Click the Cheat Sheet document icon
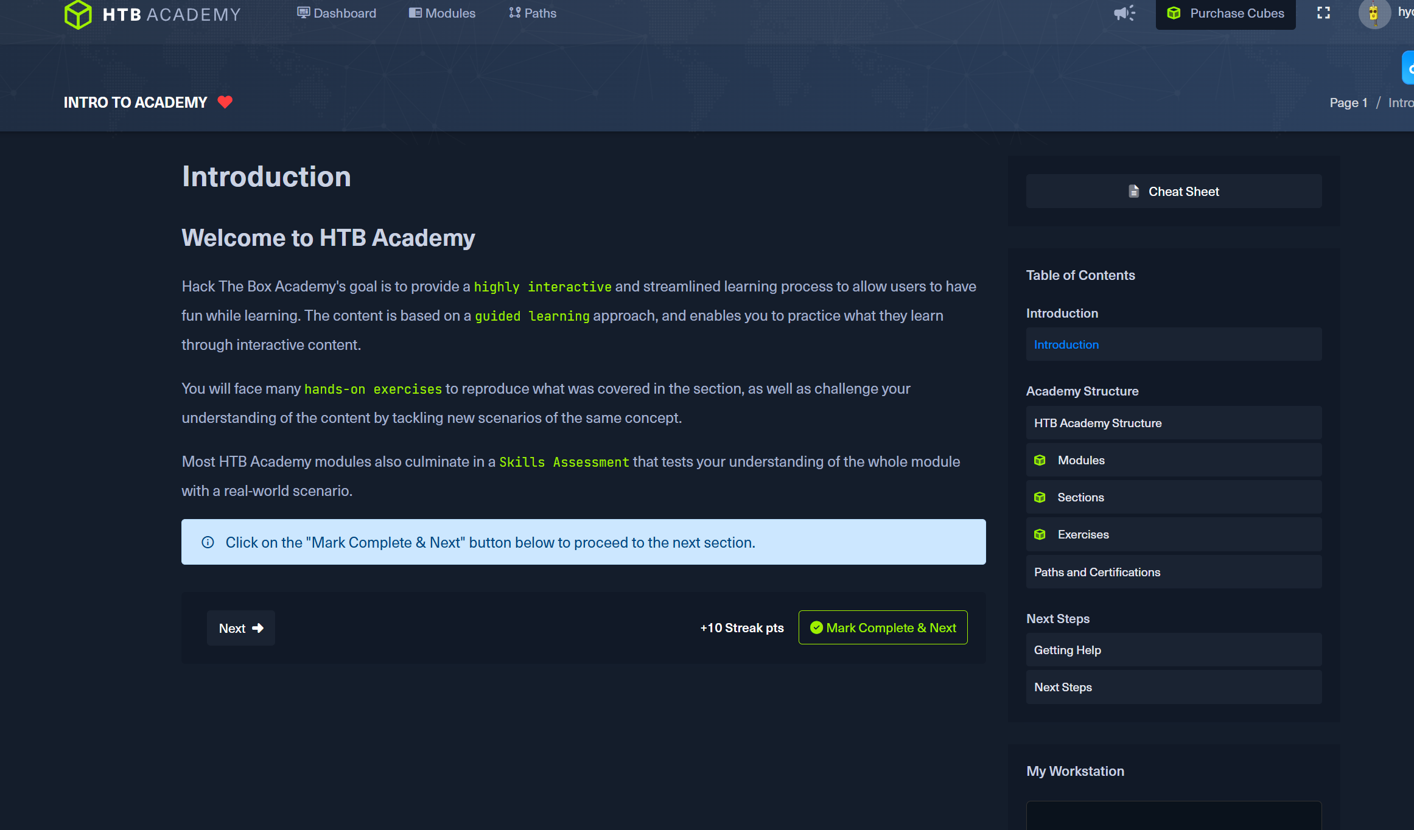The width and height of the screenshot is (1414, 830). coord(1133,191)
